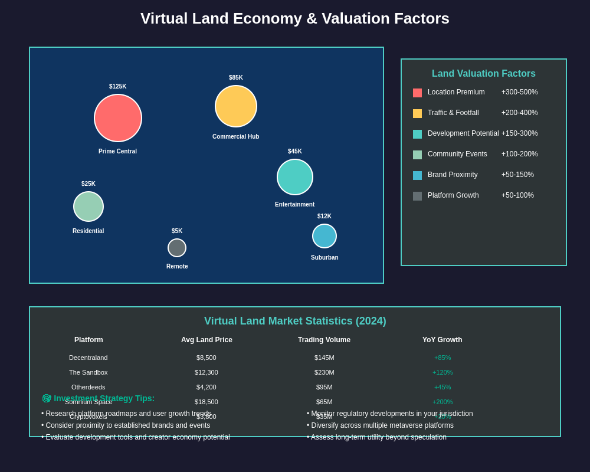Click the Brand Proximity blue swatch

click(417, 175)
